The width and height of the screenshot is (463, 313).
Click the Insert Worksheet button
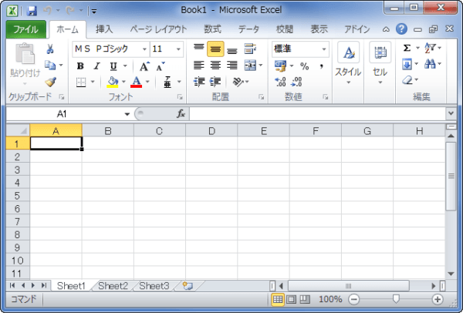point(188,286)
